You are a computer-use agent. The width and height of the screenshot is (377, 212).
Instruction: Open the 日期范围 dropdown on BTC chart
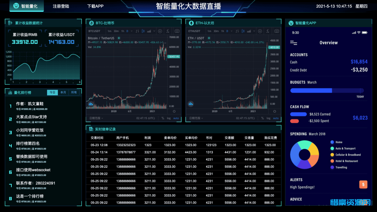(96, 119)
